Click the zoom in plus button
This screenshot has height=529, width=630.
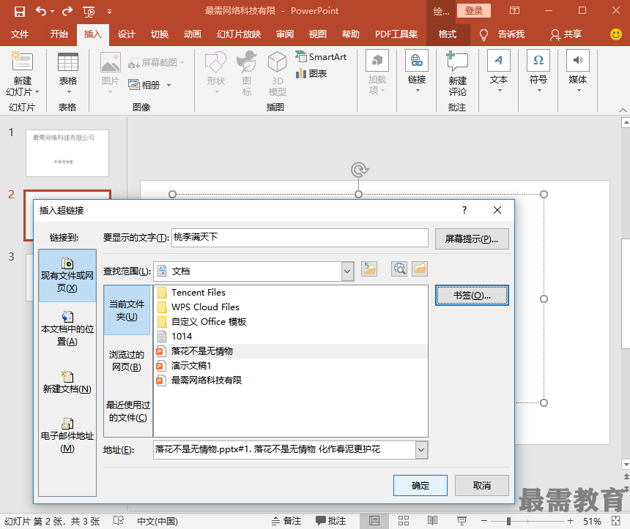[x=570, y=521]
